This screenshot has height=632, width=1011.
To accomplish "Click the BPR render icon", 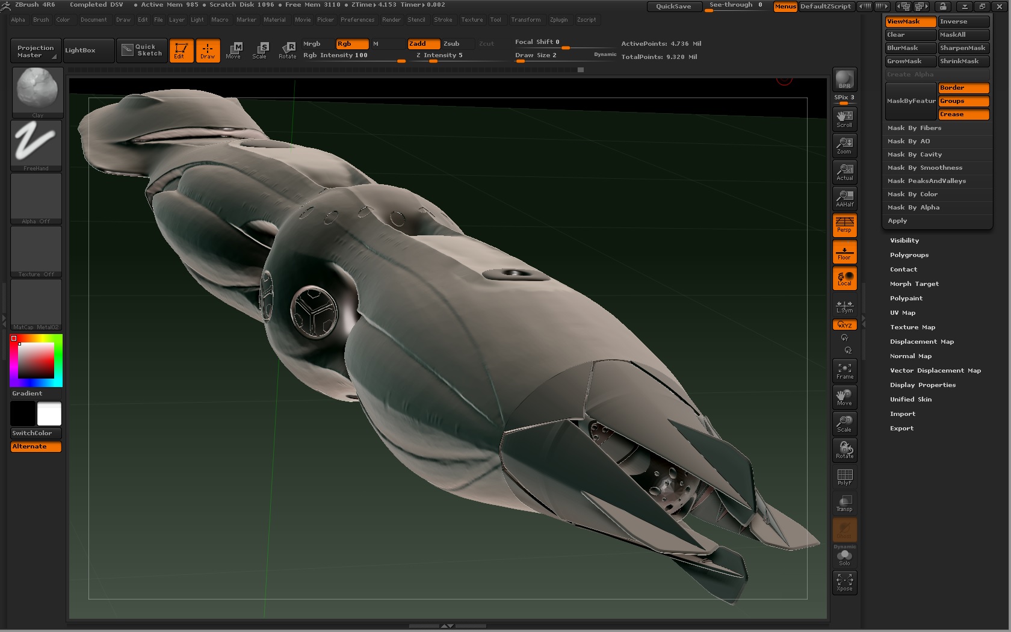I will coord(844,79).
